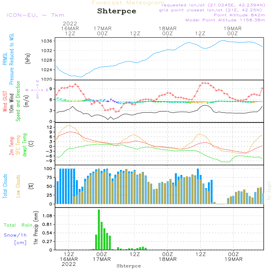Click the 0.54 precipitation axis value

pos(47,233)
